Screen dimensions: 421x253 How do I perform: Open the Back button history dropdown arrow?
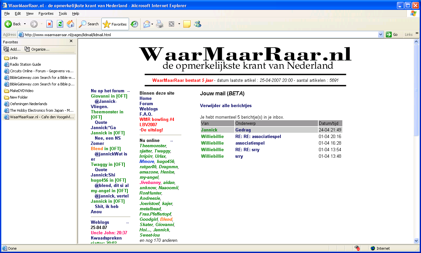pos(25,24)
